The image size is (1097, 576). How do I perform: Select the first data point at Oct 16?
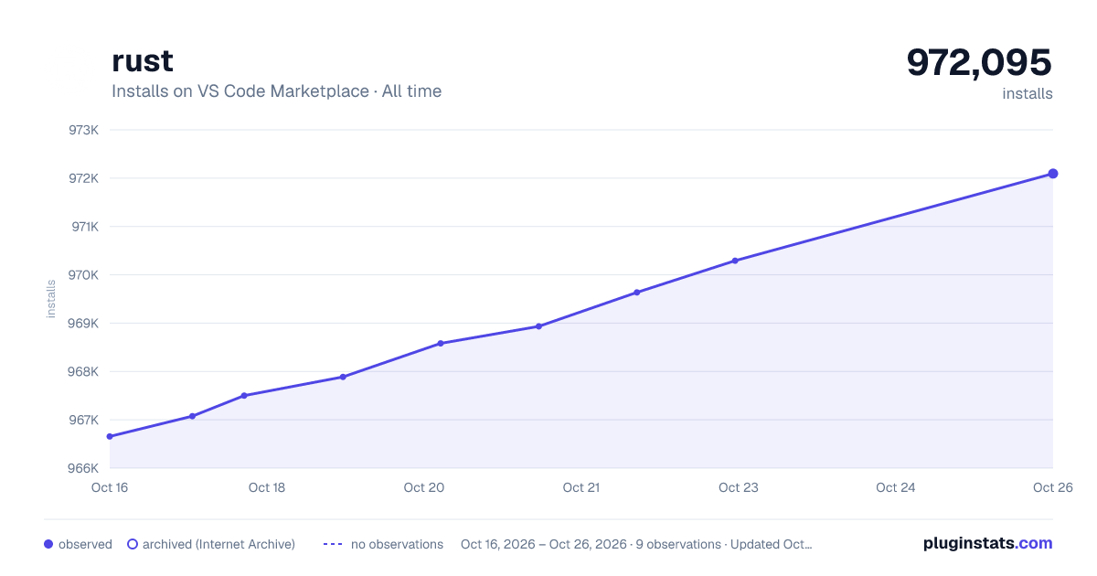[x=110, y=436]
